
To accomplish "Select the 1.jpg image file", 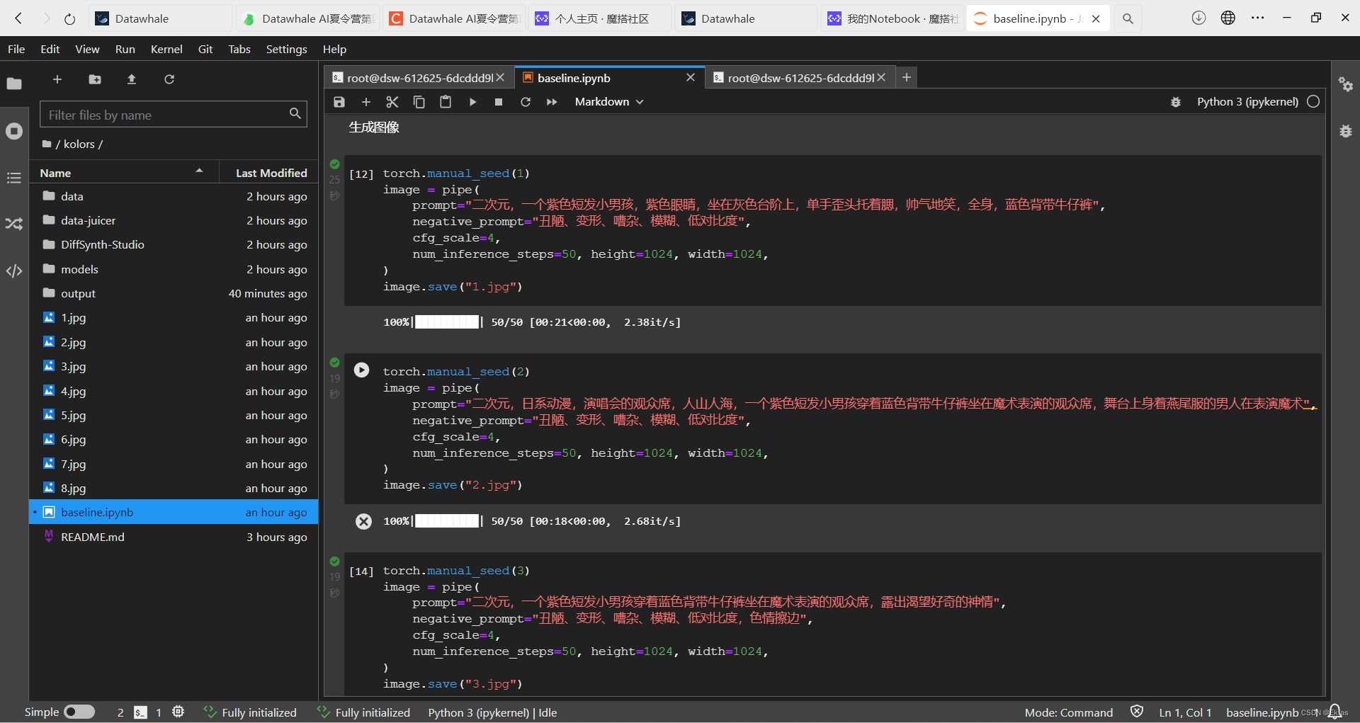I will 174,317.
